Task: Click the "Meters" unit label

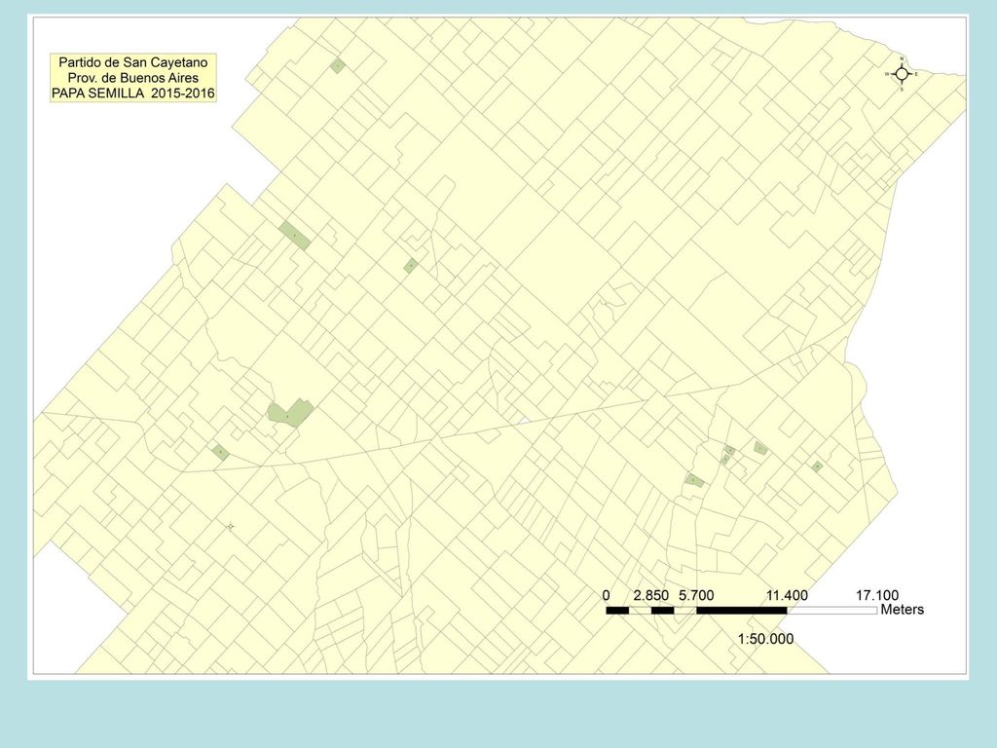Action: [x=903, y=610]
